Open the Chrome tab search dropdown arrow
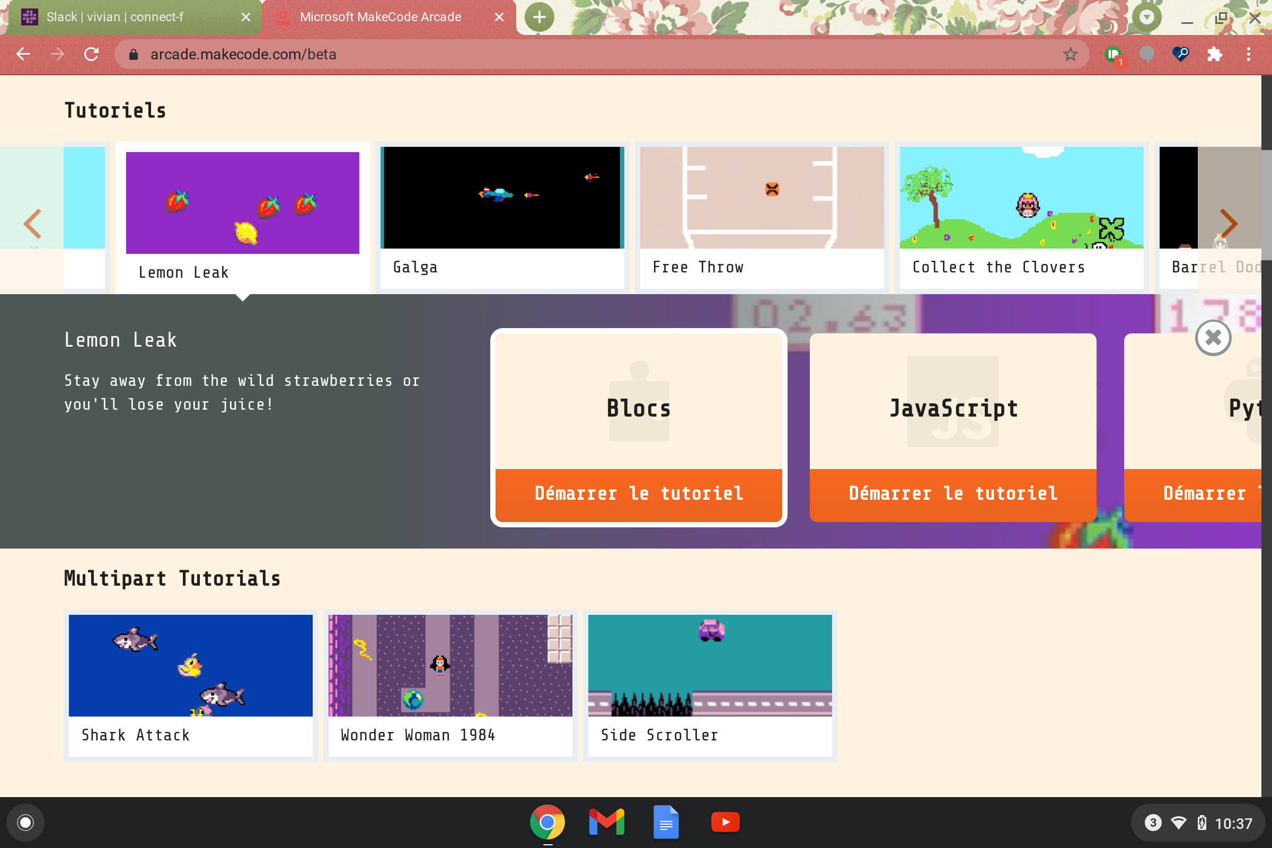Image resolution: width=1272 pixels, height=848 pixels. tap(1146, 17)
